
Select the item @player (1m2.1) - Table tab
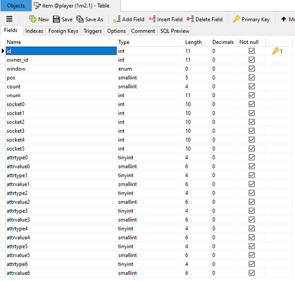76,6
